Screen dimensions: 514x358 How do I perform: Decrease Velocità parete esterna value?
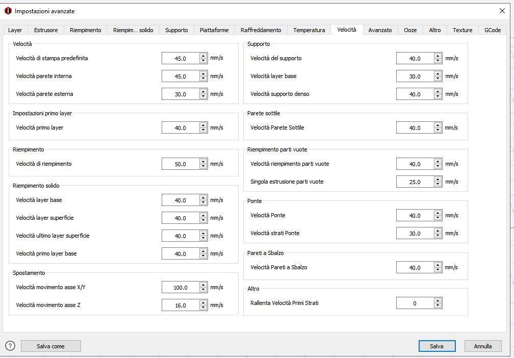(203, 97)
